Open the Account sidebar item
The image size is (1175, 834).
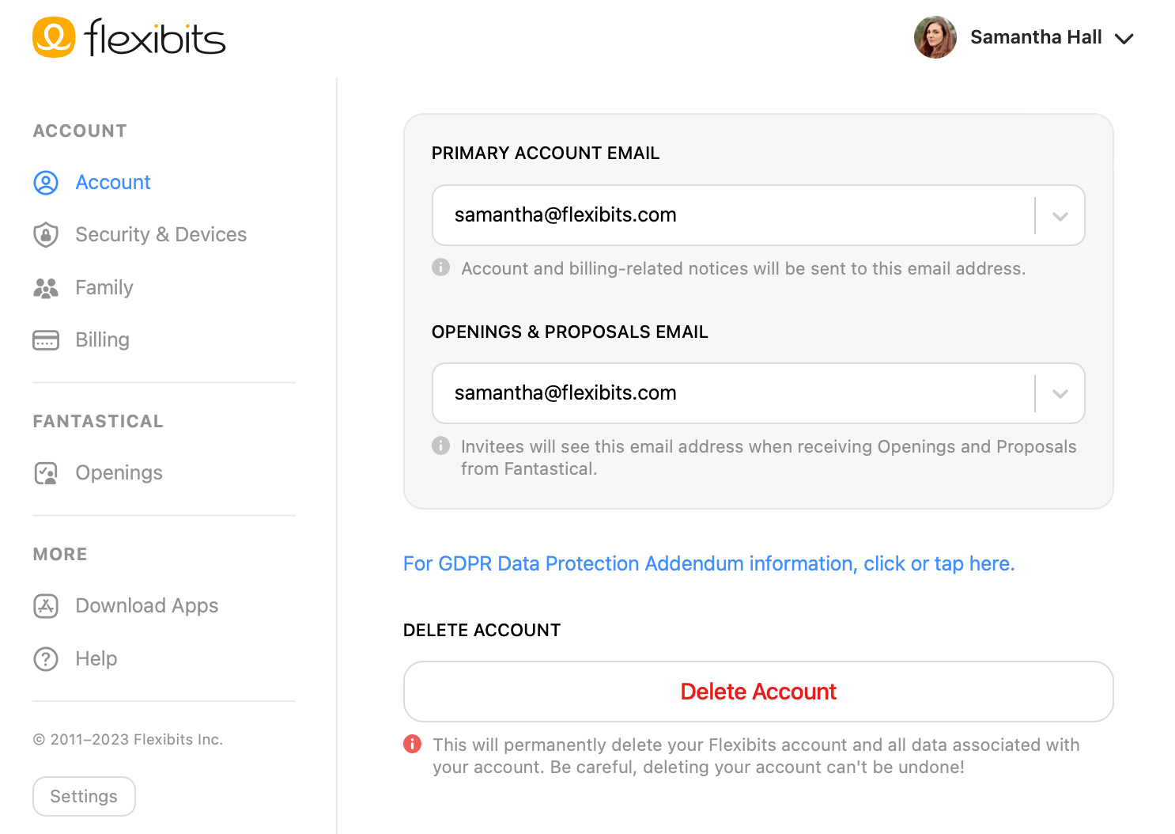pyautogui.click(x=113, y=182)
